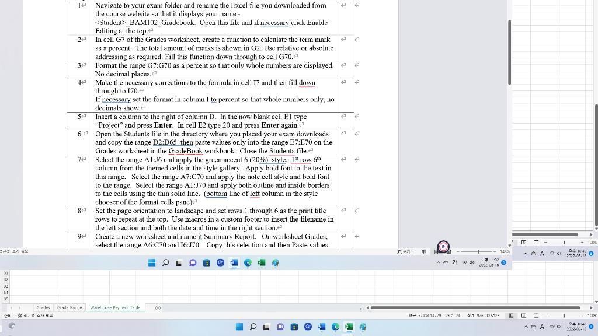Open Excel from the taskbar
598x336 pixels.
[349, 327]
